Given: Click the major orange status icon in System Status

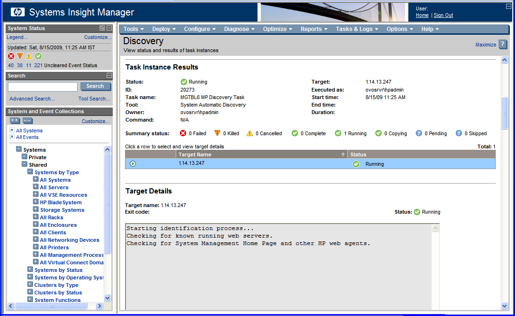Looking at the screenshot, I should pyautogui.click(x=20, y=56).
